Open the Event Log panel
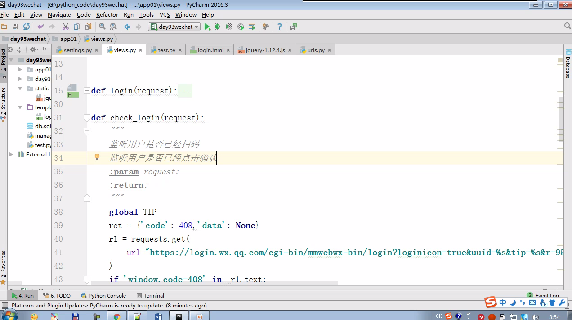 (x=543, y=296)
